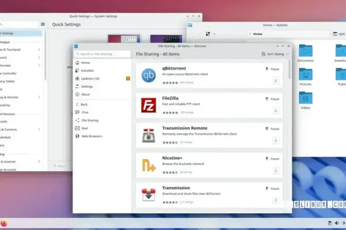The height and width of the screenshot is (230, 346).
Task: Go Back in Discover sidebar
Action: [x=102, y=104]
